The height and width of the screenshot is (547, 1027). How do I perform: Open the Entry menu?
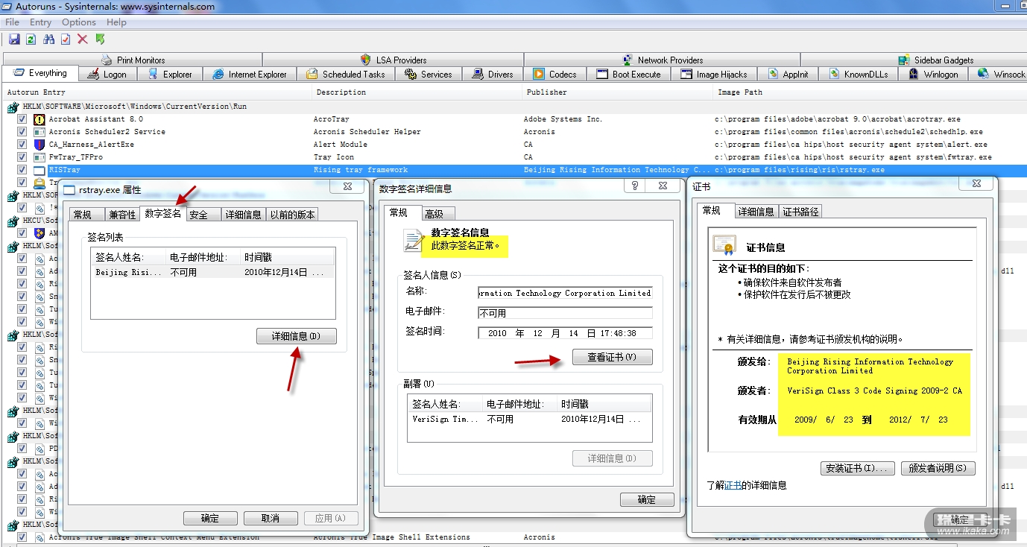point(41,22)
